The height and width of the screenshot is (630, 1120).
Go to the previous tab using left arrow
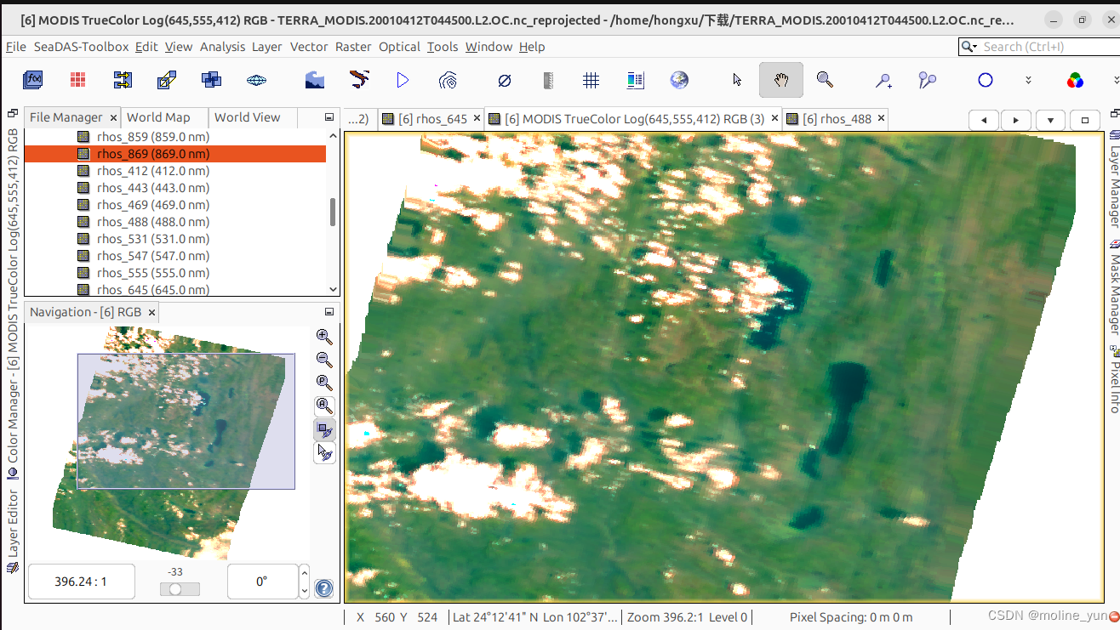pyautogui.click(x=984, y=120)
